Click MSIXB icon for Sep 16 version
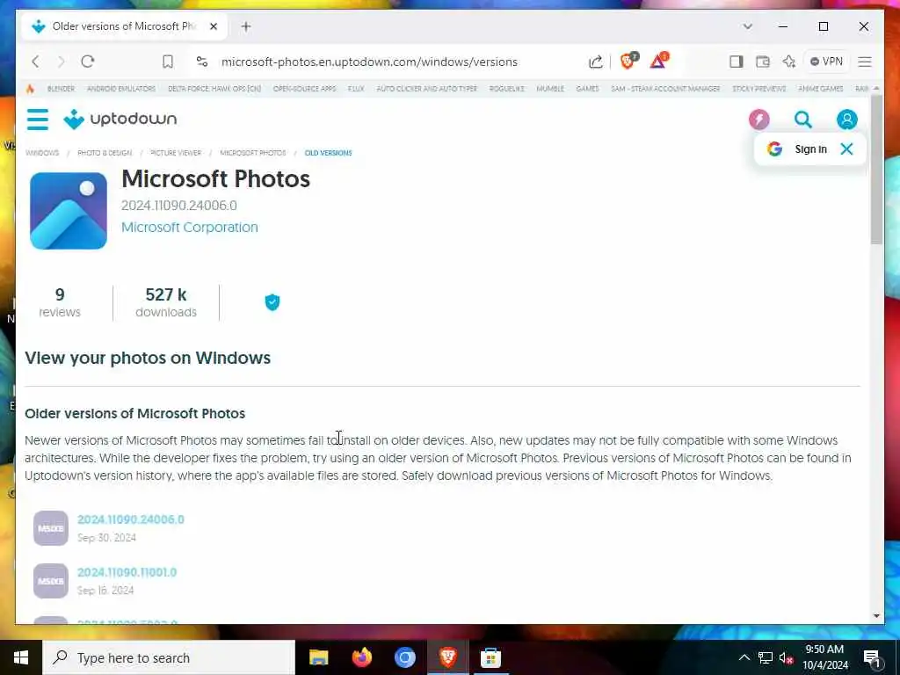This screenshot has width=900, height=675. (x=50, y=581)
